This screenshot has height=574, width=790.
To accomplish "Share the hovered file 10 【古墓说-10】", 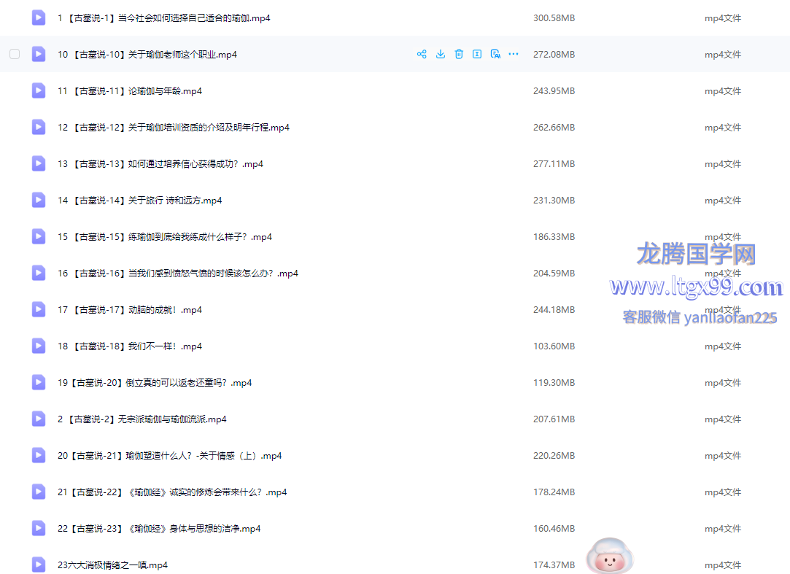I will point(422,54).
